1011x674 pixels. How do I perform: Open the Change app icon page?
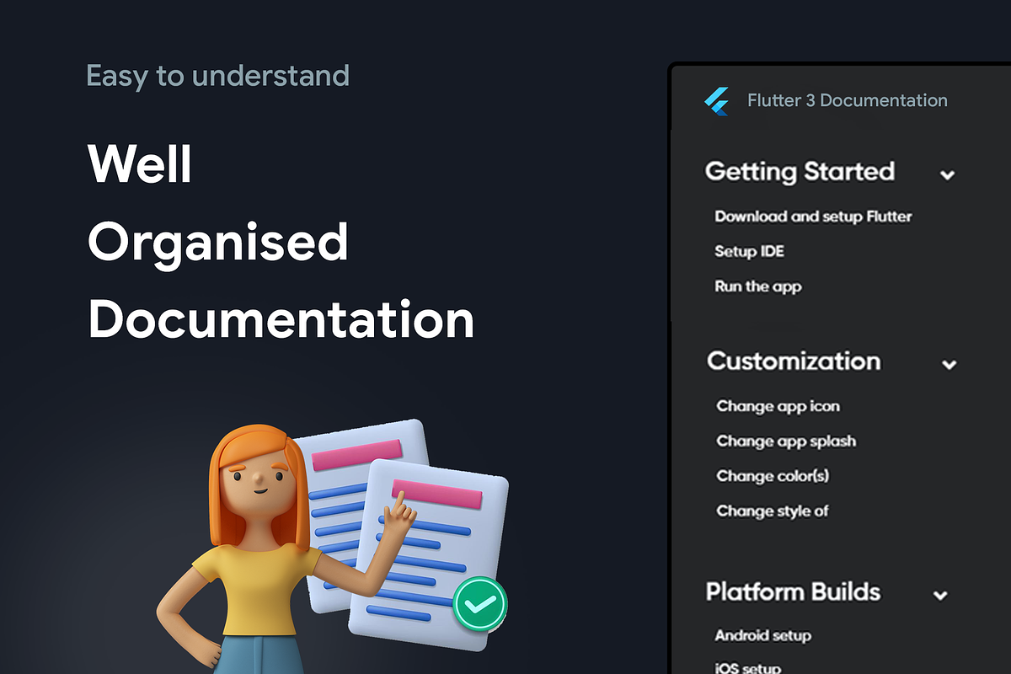click(778, 406)
